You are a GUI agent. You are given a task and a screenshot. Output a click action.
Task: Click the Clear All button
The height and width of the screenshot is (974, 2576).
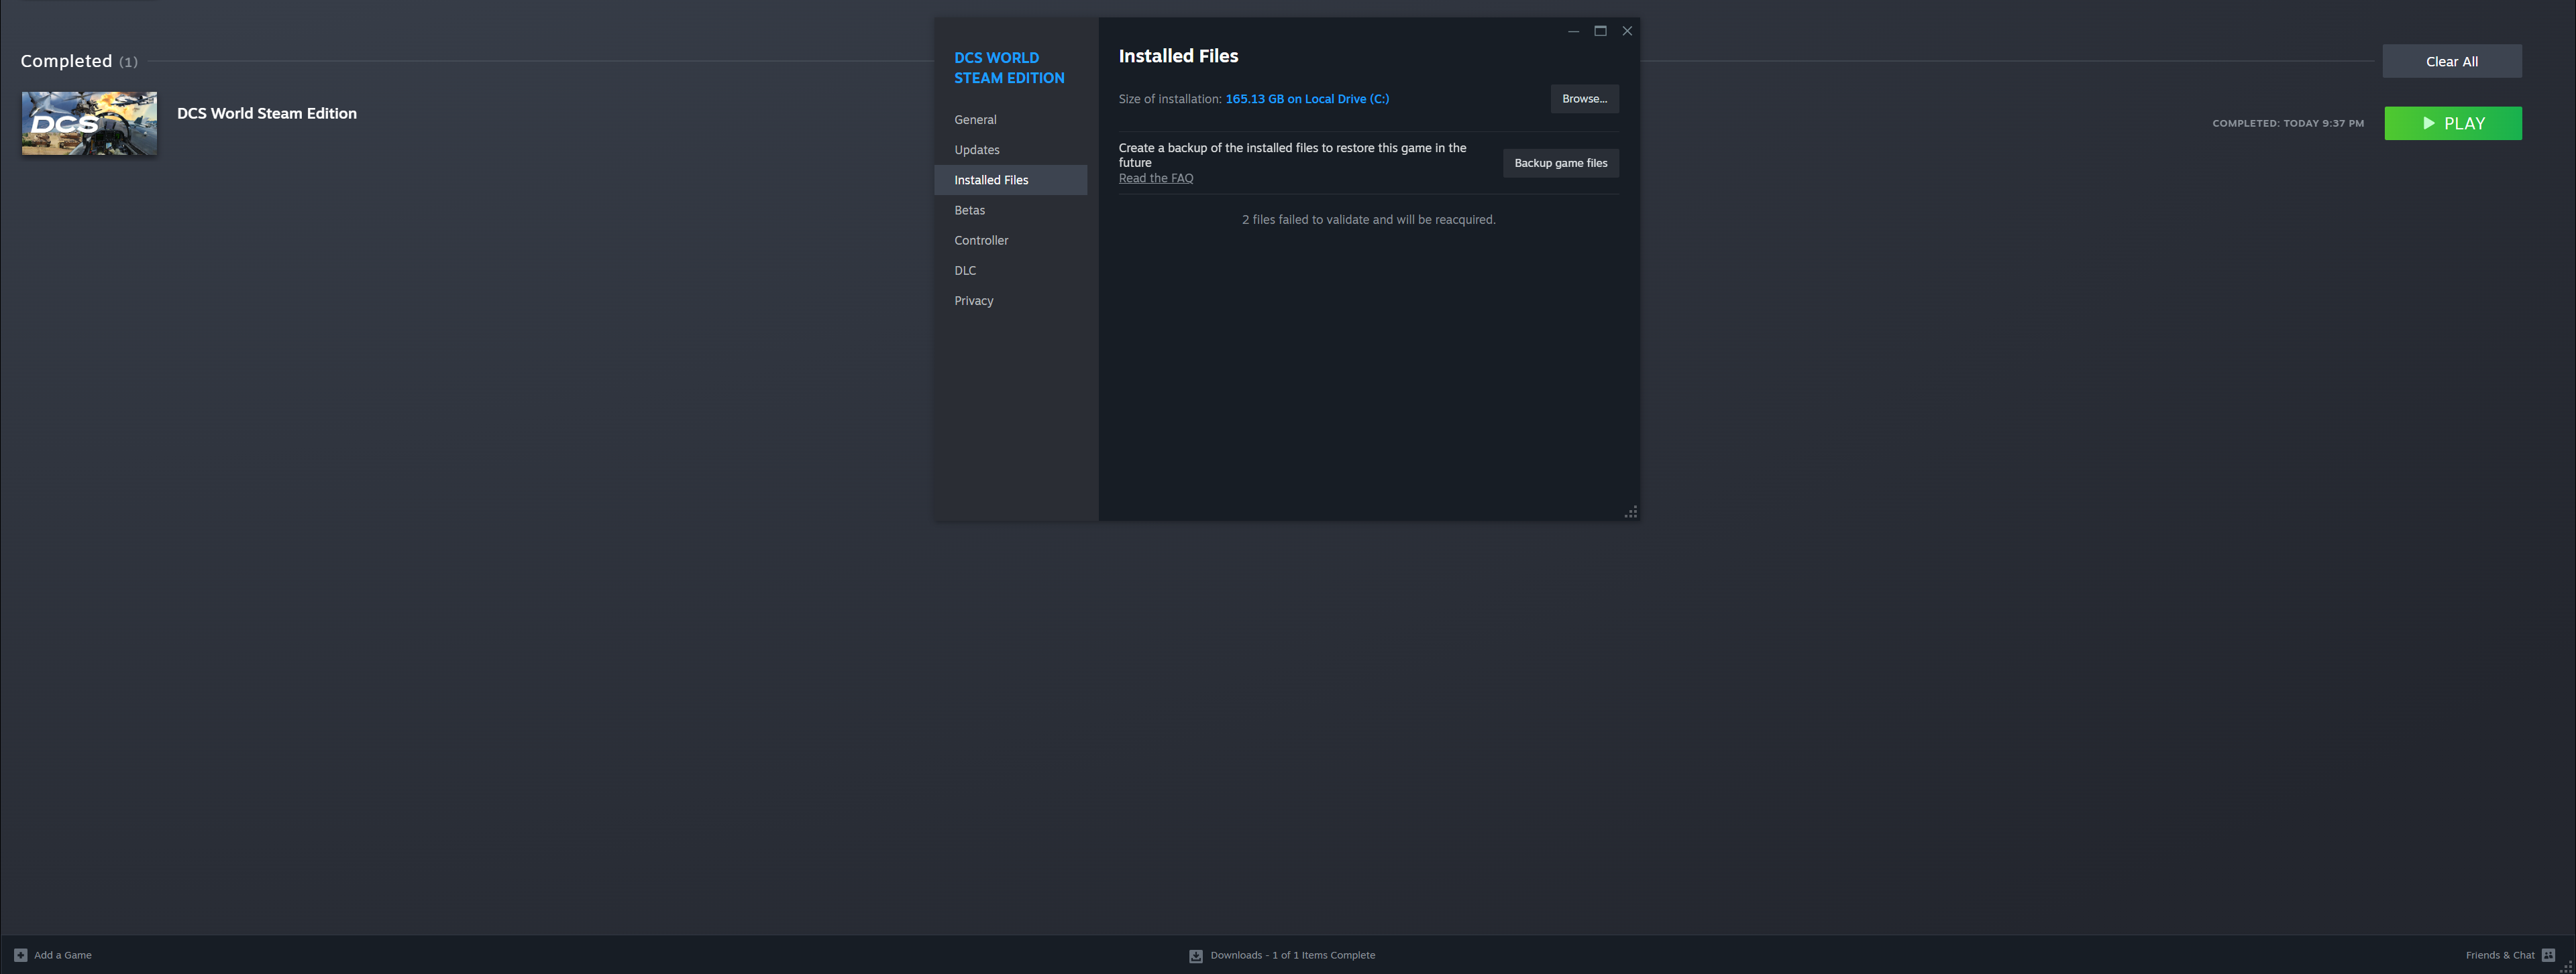pos(2451,61)
